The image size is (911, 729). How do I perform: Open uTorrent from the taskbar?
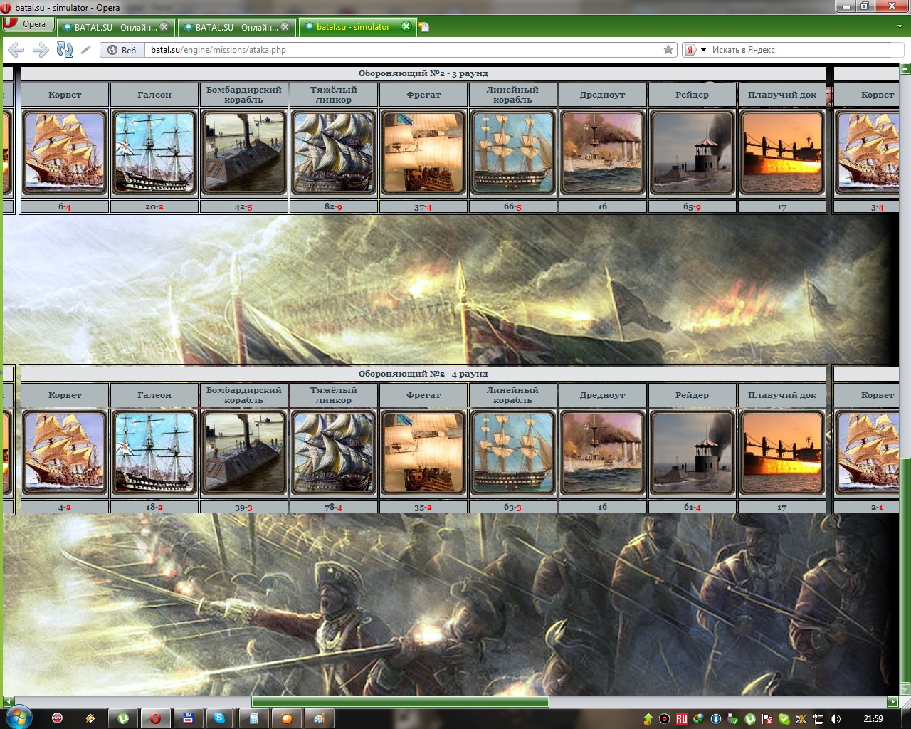pyautogui.click(x=123, y=718)
